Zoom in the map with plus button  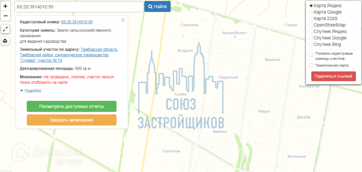pos(6,6)
